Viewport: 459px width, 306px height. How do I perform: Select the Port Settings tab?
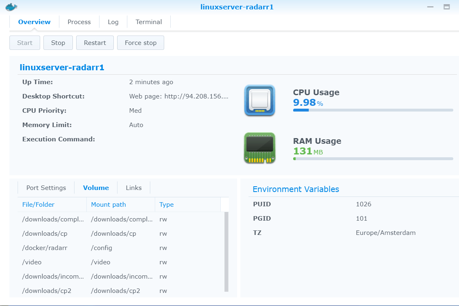tap(46, 188)
